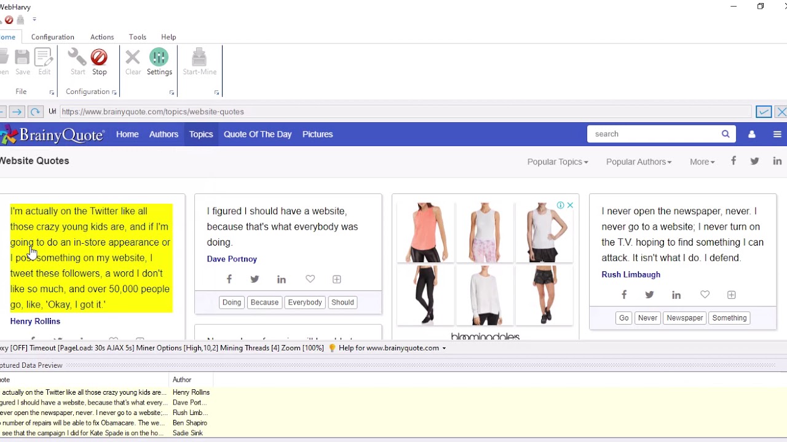This screenshot has width=787, height=442.
Task: Click the small red stop icon in the title bar toolbar
Action: pos(9,20)
